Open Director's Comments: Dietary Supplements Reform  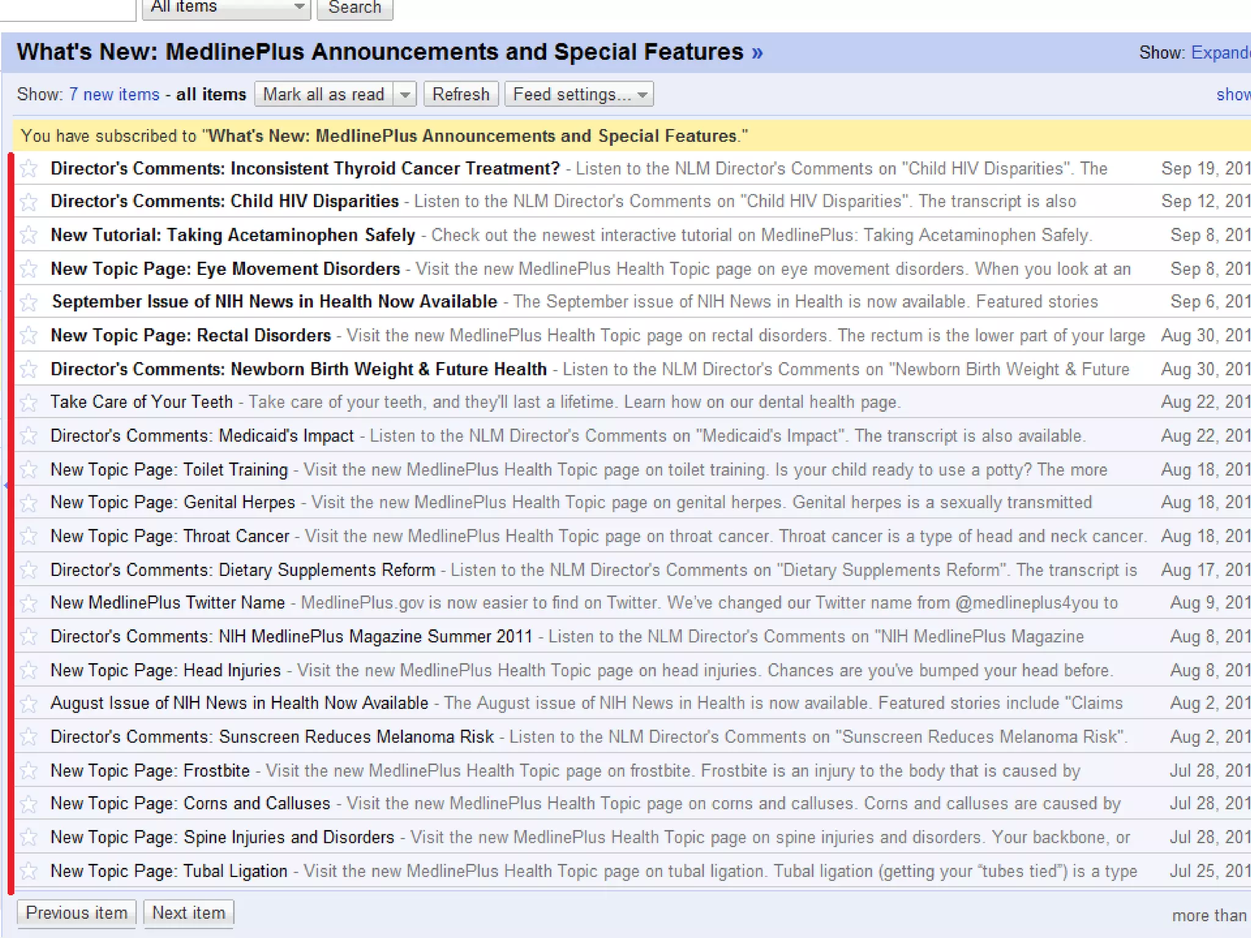pyautogui.click(x=243, y=570)
